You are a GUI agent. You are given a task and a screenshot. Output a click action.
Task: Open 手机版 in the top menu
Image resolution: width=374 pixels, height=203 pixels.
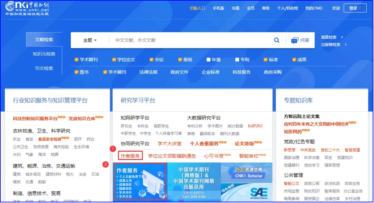coord(218,8)
